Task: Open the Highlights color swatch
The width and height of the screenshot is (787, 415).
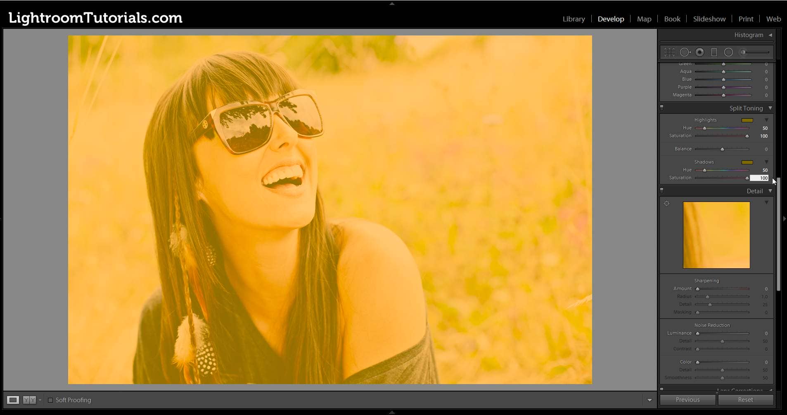Action: pos(747,120)
